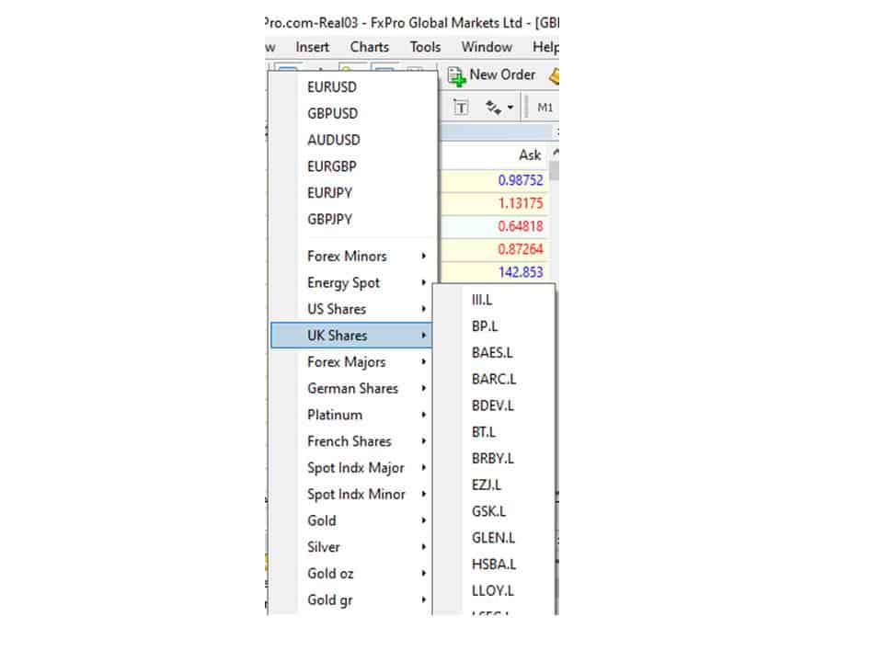The image size is (883, 662).
Task: Select HSBA.L share symbol
Action: click(494, 565)
